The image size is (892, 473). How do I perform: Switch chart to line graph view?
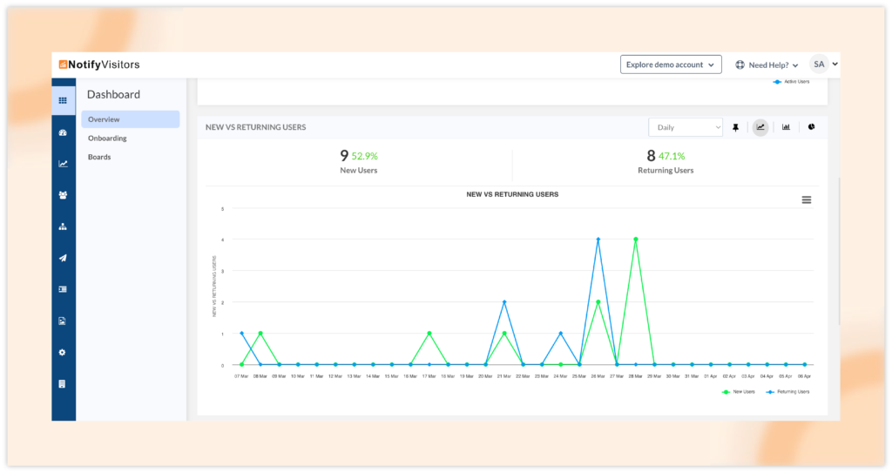[760, 127]
